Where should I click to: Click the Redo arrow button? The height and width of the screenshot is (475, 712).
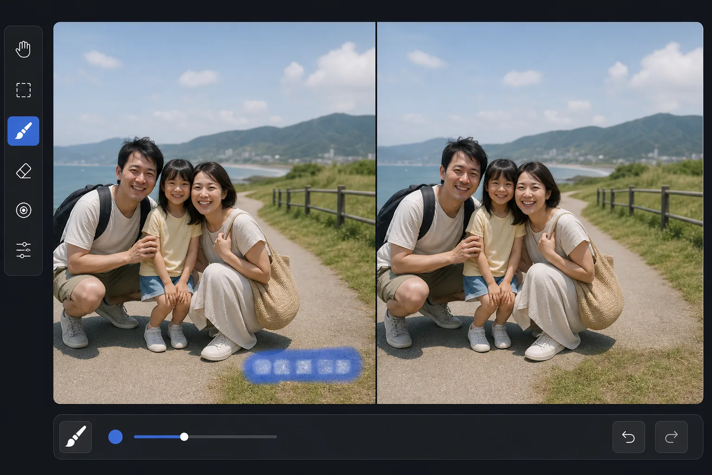point(671,437)
